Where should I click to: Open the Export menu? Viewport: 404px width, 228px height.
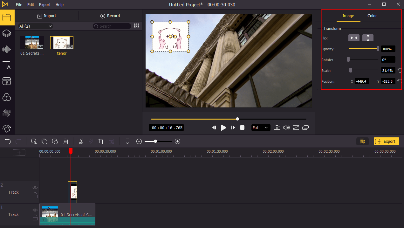pyautogui.click(x=45, y=4)
